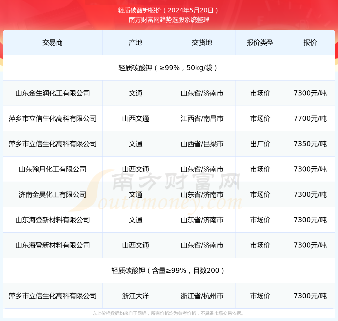Click the subtitle 南方财富网趋势选股系统整理

169,20
